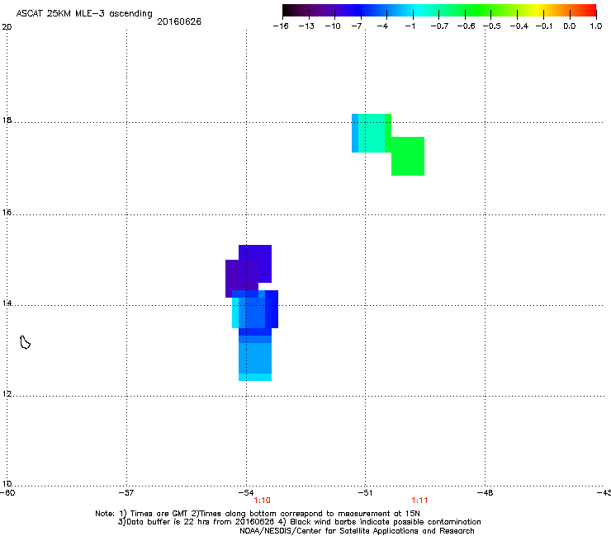Click the Barbados island outline on the map
This screenshot has height=536, width=611.
pyautogui.click(x=25, y=342)
